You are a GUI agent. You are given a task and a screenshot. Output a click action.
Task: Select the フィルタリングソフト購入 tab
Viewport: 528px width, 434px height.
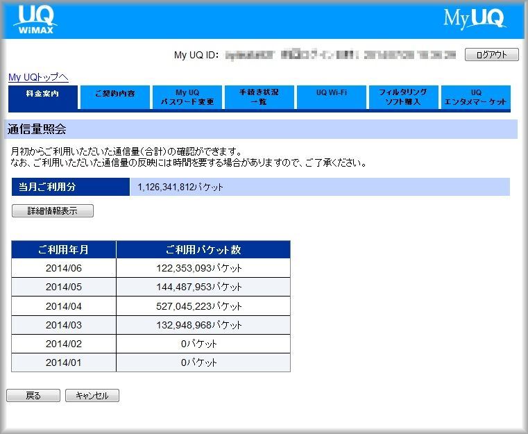(403, 97)
